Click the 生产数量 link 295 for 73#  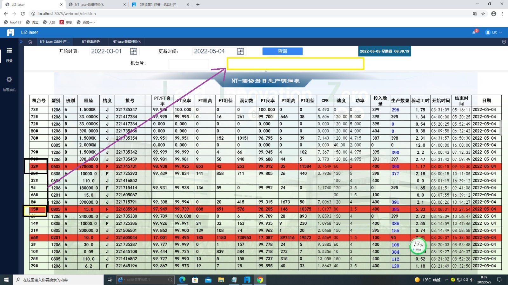pos(395,110)
